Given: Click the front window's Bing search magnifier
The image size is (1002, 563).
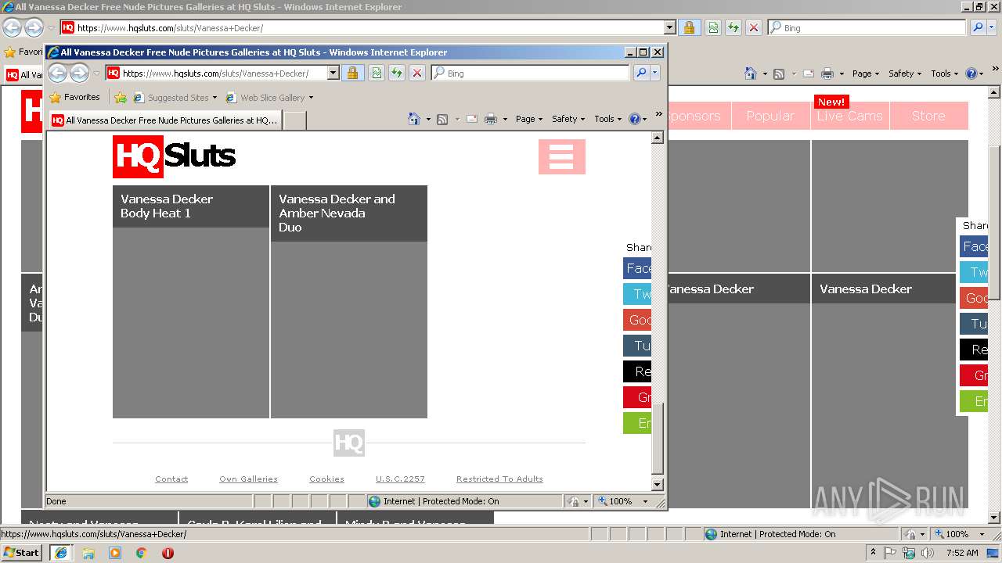Looking at the screenshot, I should 641,73.
